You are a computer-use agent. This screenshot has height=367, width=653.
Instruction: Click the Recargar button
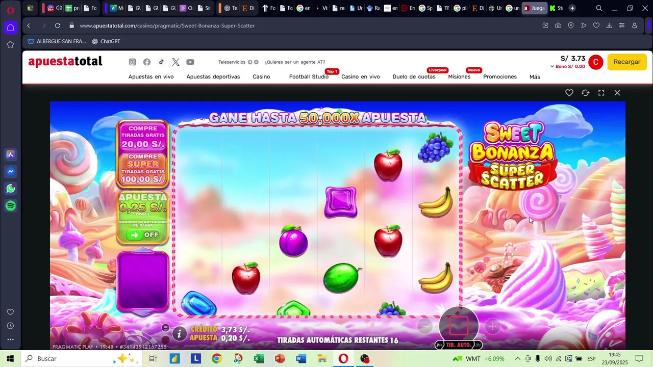pyautogui.click(x=627, y=62)
